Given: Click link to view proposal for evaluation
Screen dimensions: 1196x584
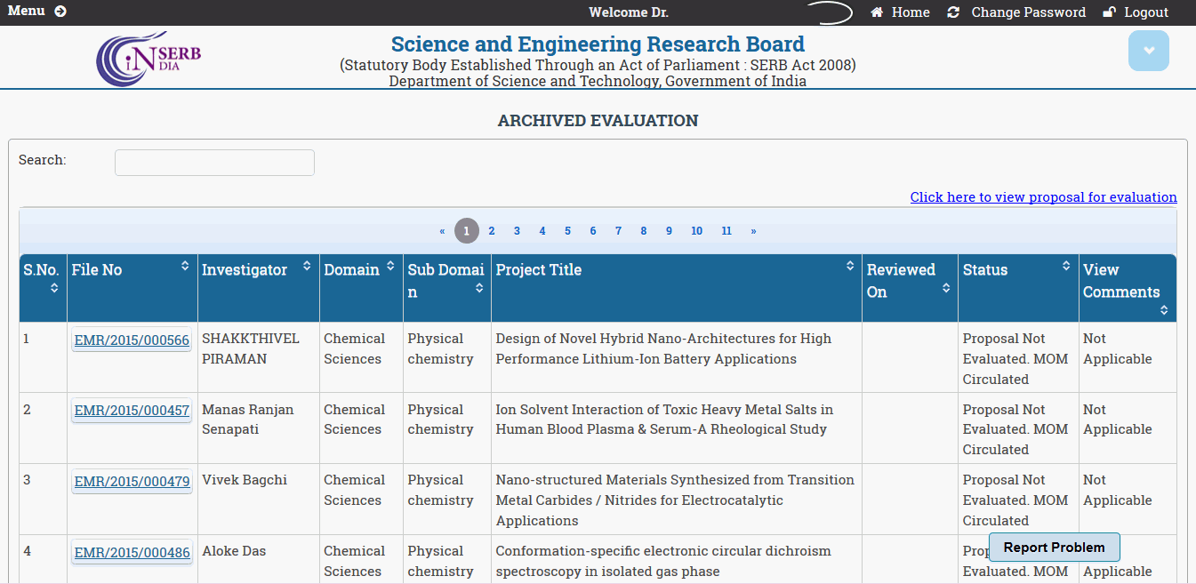Looking at the screenshot, I should [x=1043, y=197].
